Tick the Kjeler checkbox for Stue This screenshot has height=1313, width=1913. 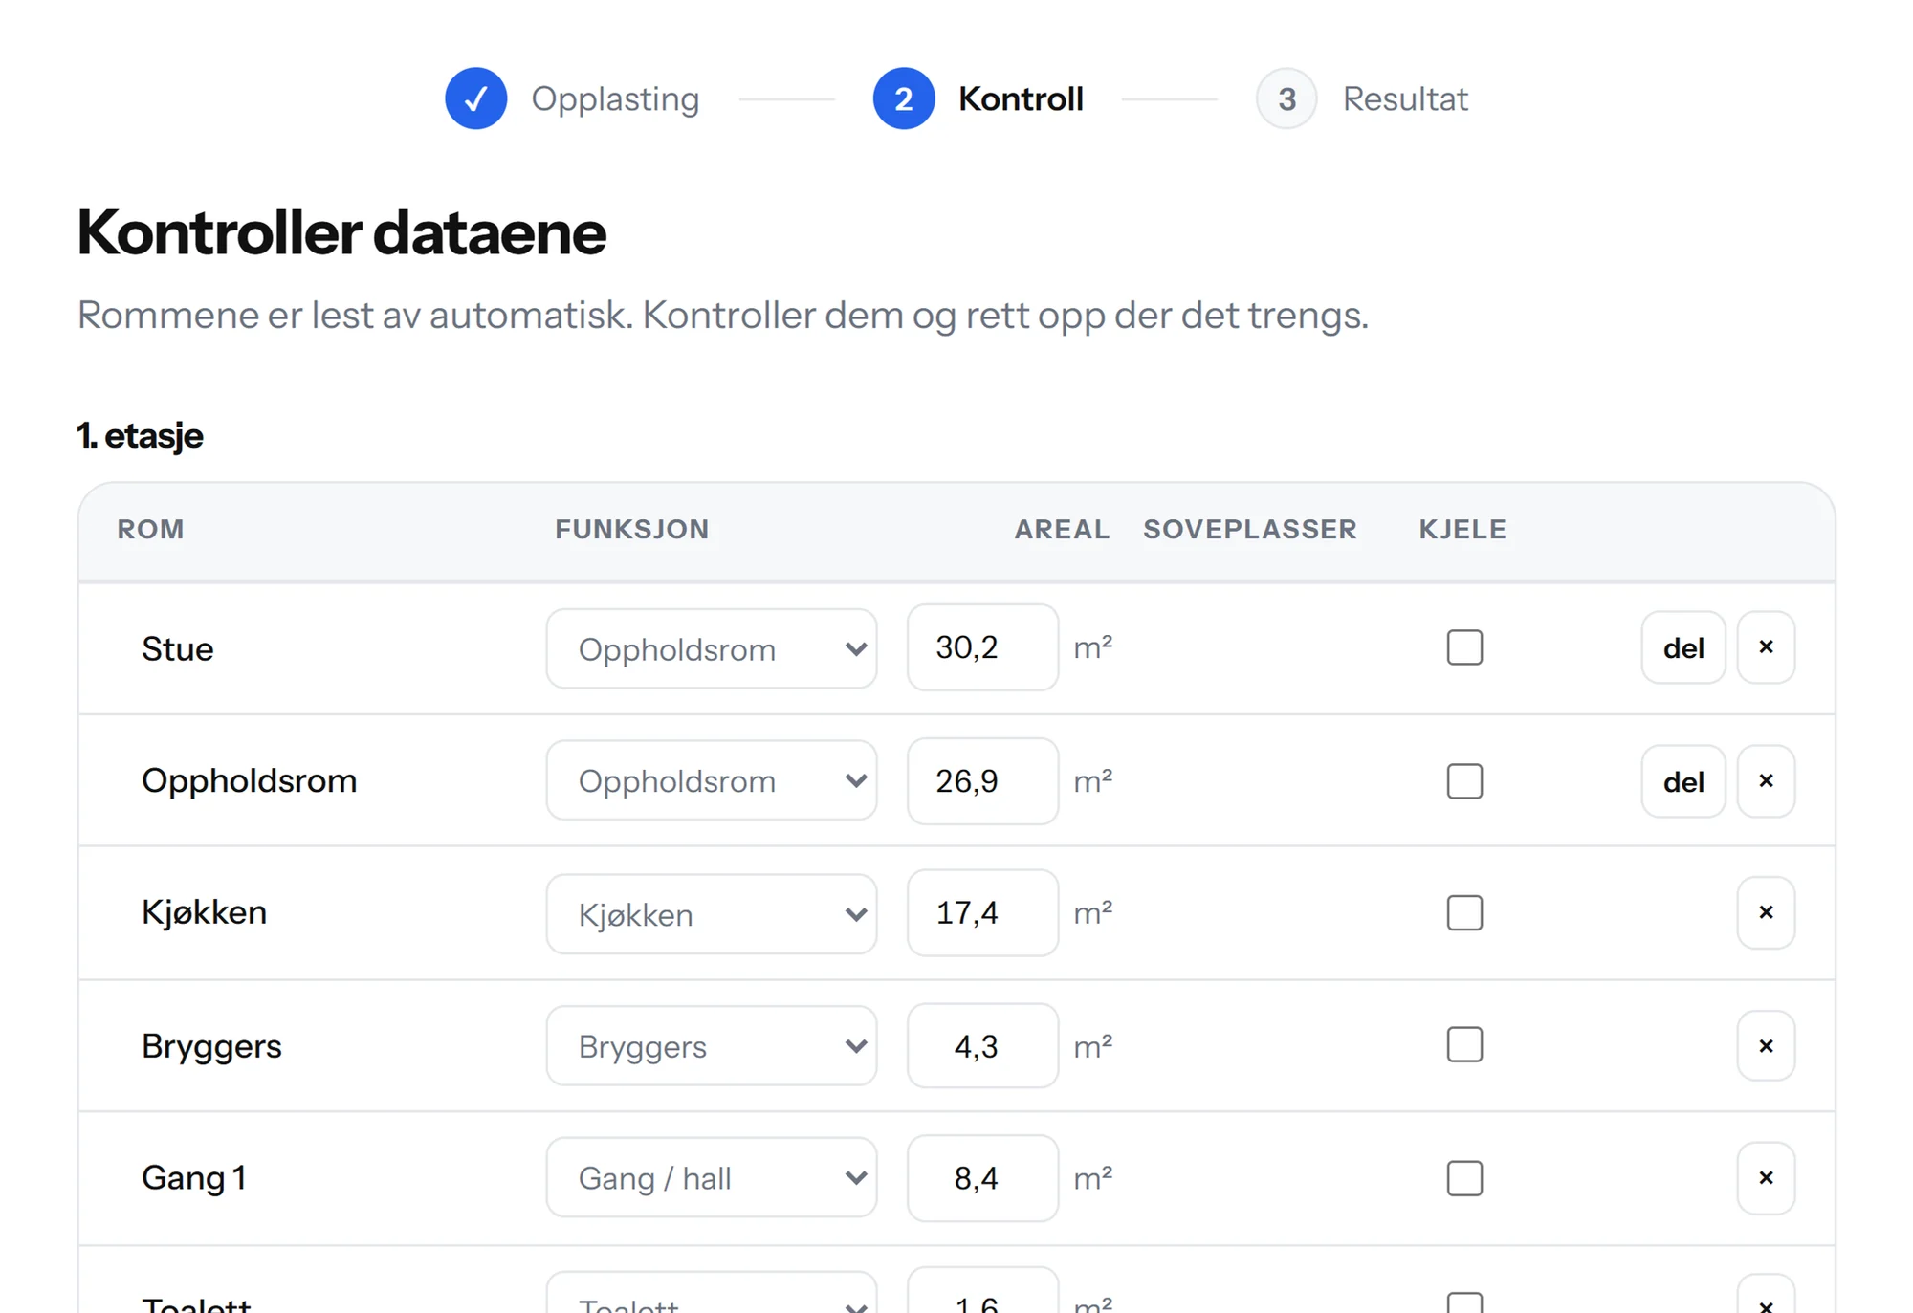tap(1464, 647)
